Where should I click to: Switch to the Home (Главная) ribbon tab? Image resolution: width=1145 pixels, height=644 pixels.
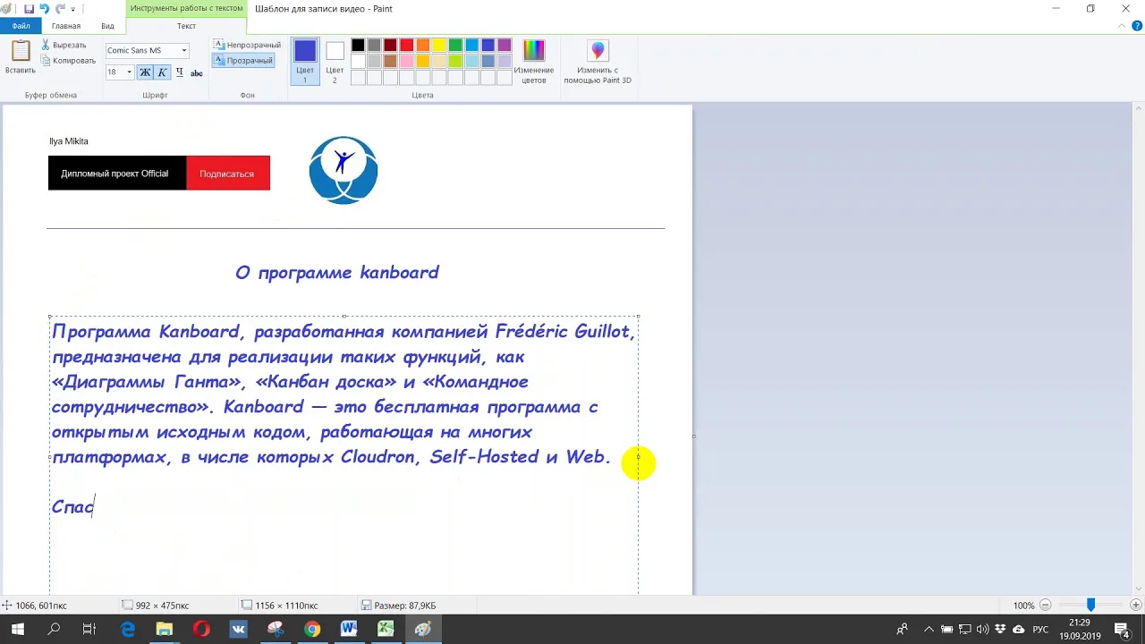pos(66,26)
